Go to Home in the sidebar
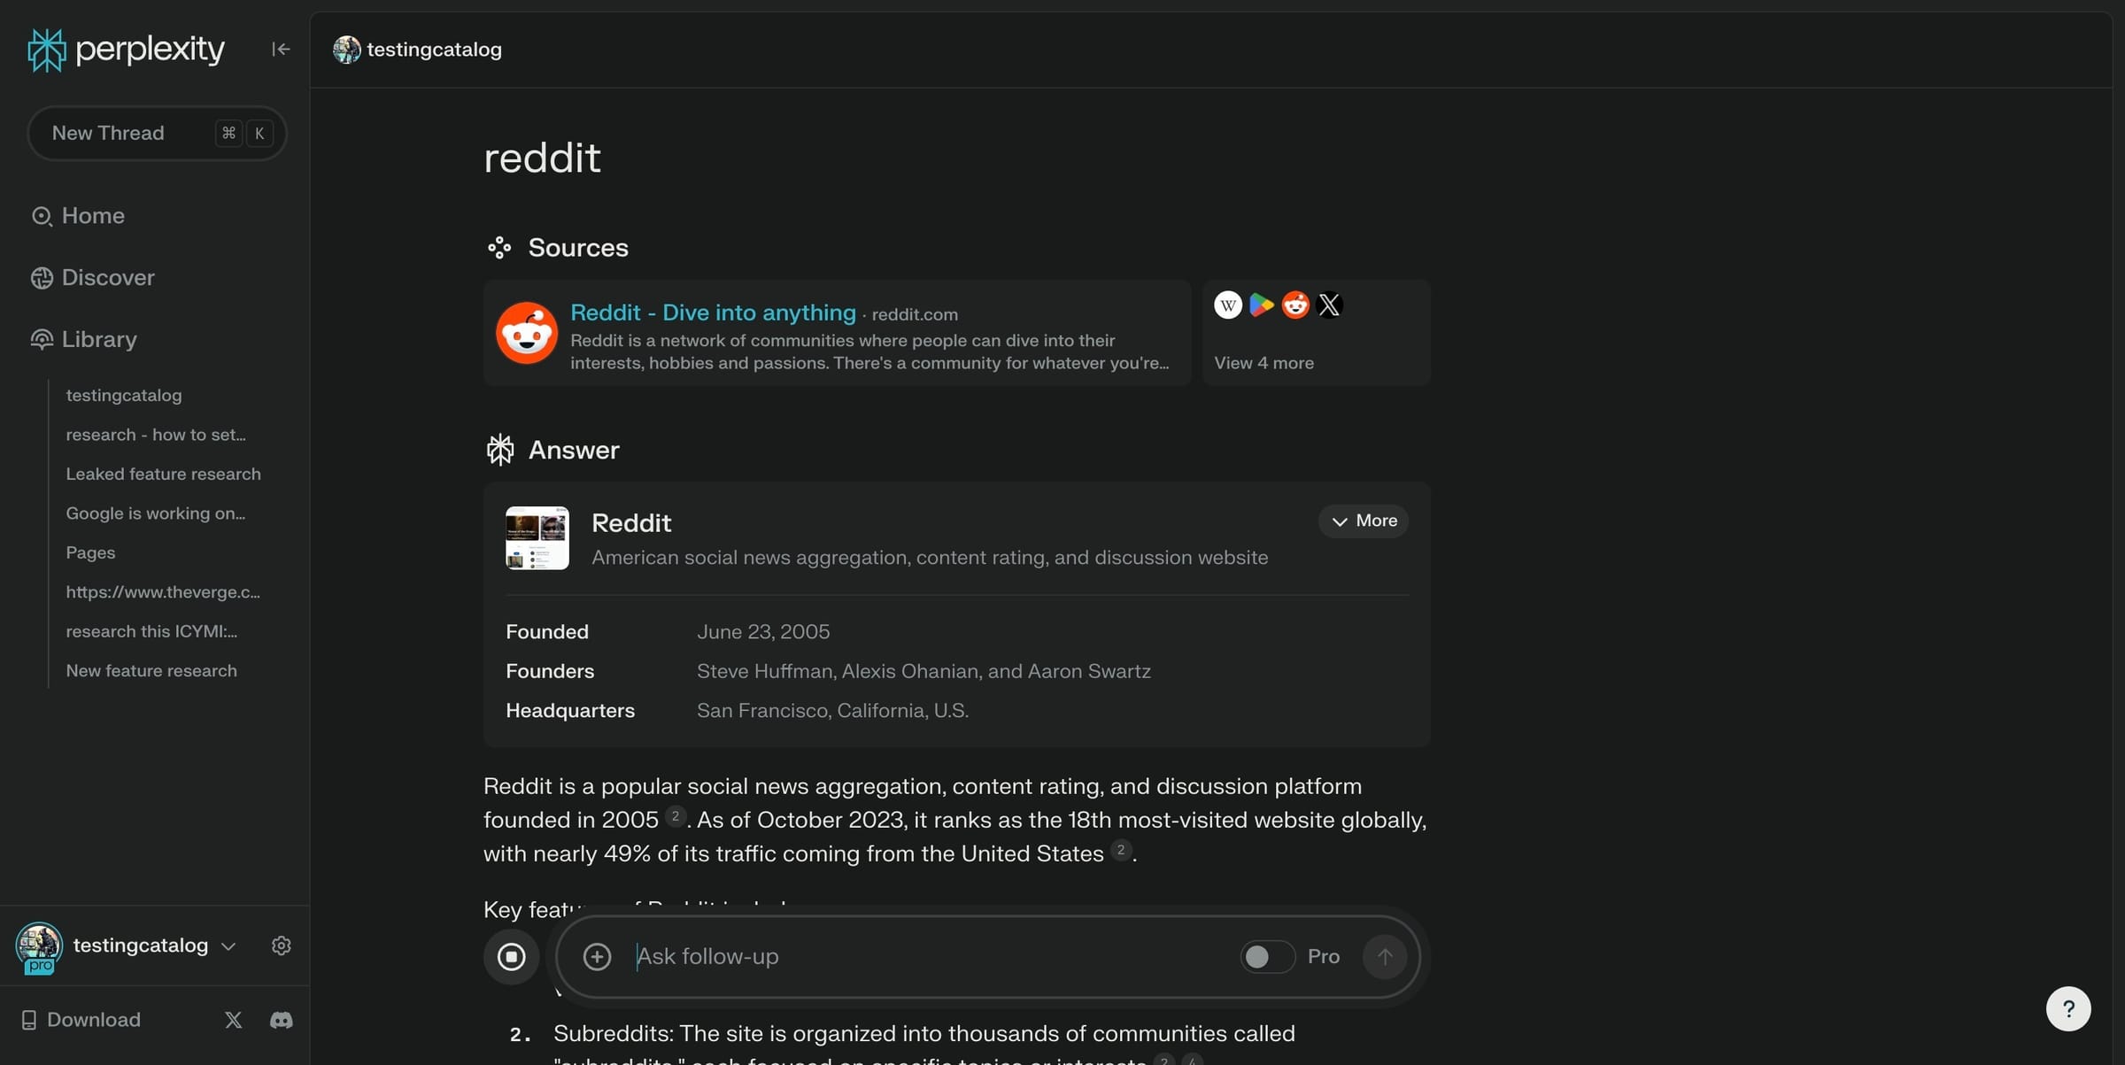Viewport: 2125px width, 1065px height. [x=93, y=215]
